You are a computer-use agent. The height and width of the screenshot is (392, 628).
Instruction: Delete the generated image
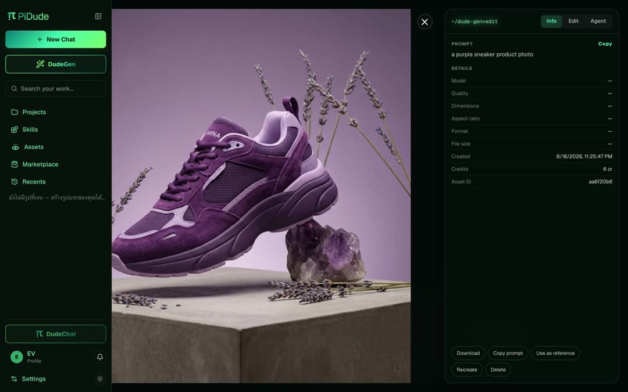(498, 369)
